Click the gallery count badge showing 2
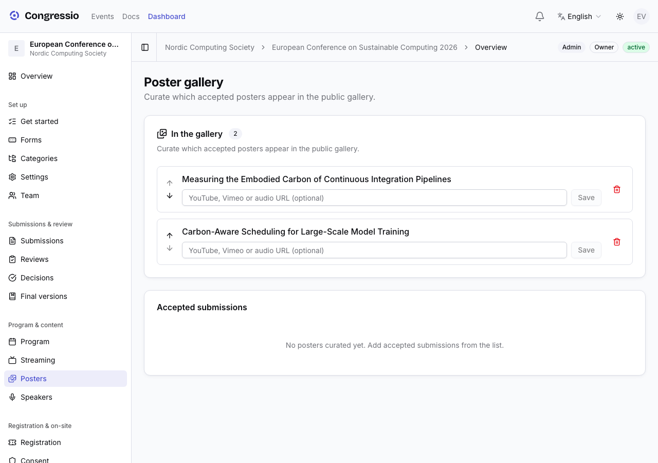 235,134
